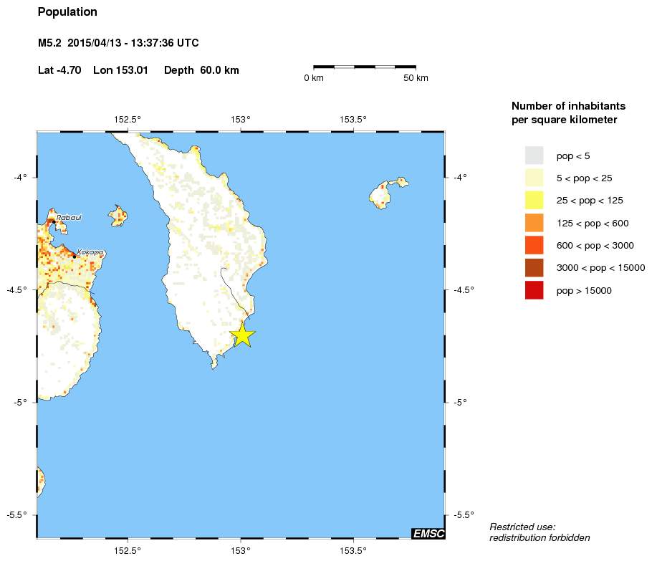The width and height of the screenshot is (652, 561).
Task: Select the orange '125 < pop < 600' swatch
Action: click(534, 223)
